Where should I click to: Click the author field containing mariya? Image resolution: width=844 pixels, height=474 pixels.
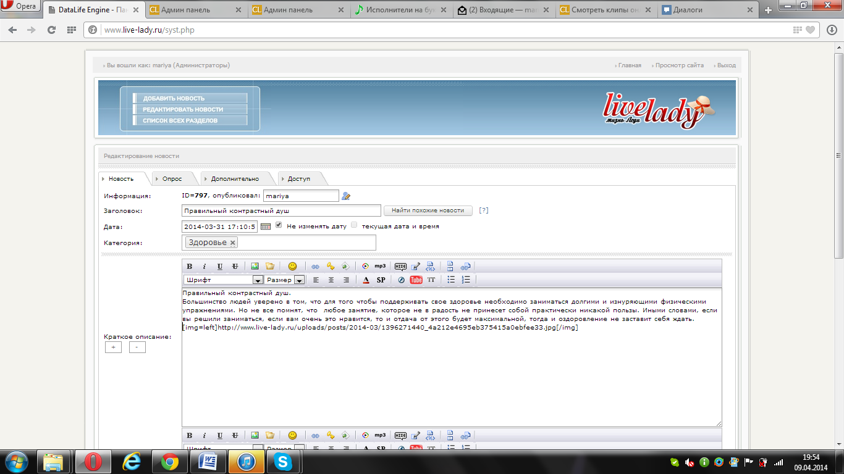(301, 196)
